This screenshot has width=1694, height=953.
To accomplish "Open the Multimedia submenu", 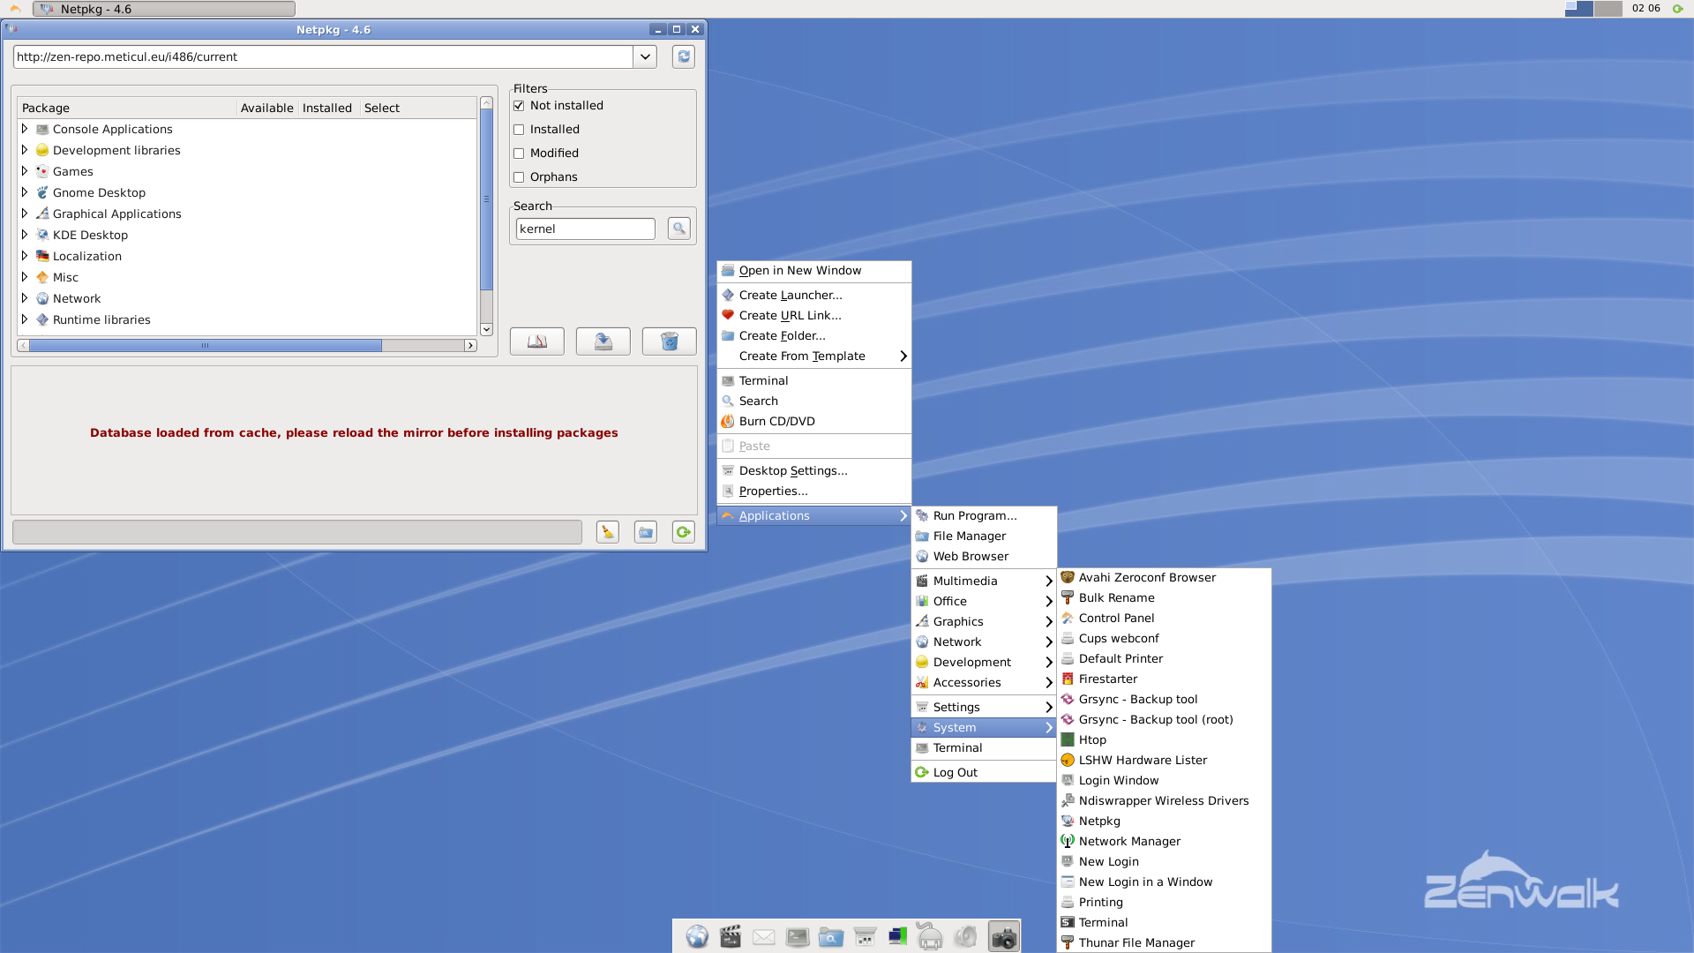I will [984, 581].
